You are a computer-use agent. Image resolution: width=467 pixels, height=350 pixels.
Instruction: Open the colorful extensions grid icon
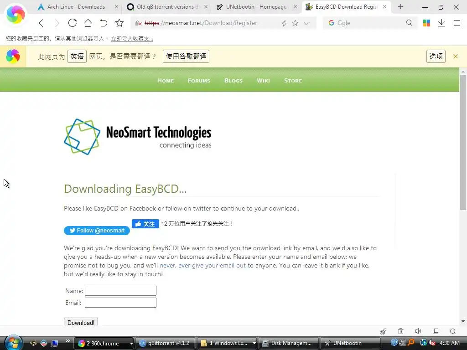point(426,23)
